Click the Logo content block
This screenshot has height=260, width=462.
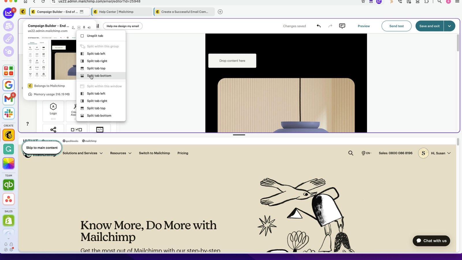click(x=53, y=111)
